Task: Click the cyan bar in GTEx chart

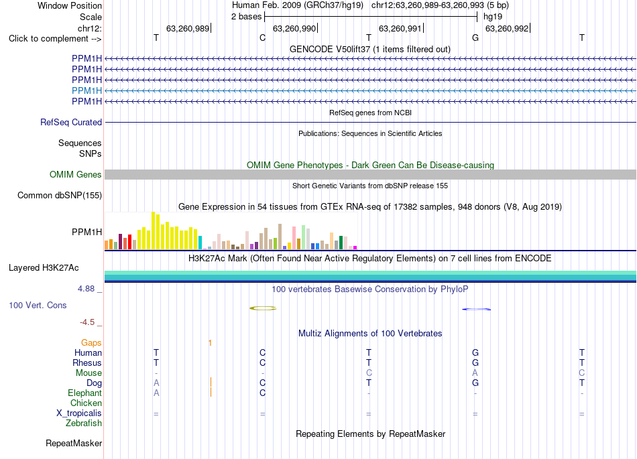Action: [200, 243]
